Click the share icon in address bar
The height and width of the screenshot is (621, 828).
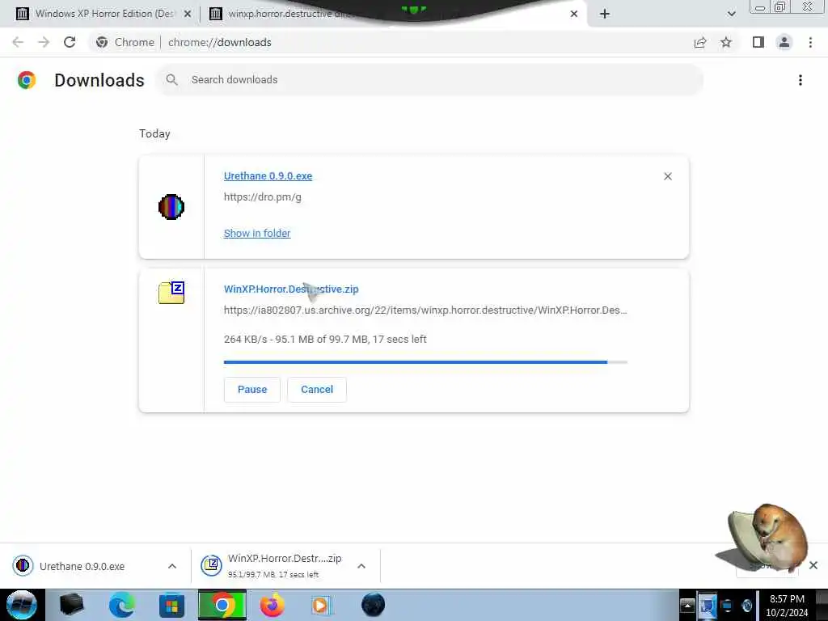[x=700, y=42]
